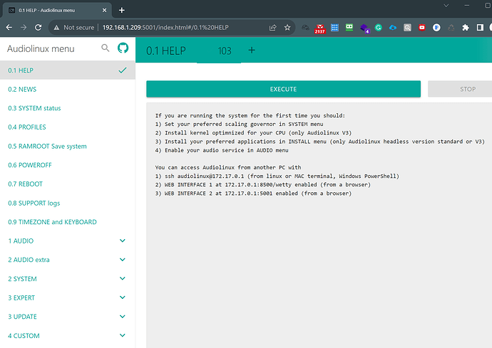This screenshot has width=492, height=348.
Task: Open a new browser tab
Action: click(x=122, y=10)
